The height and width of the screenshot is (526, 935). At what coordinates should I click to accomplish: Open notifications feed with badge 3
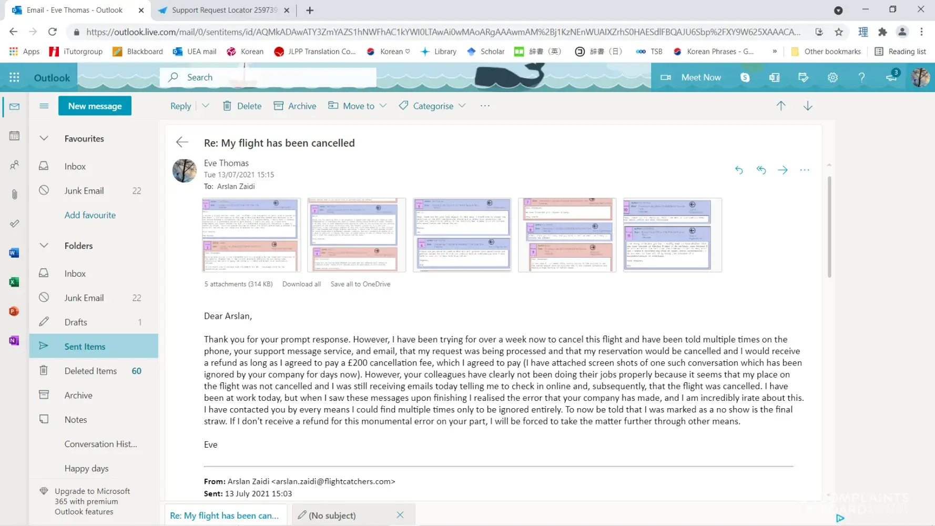click(892, 76)
